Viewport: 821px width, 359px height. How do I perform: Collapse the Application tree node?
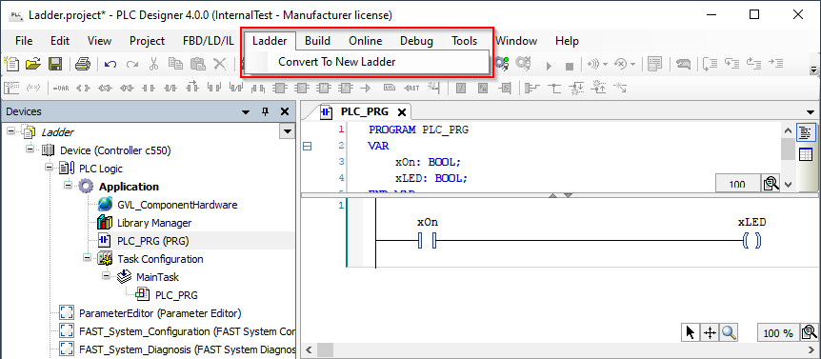coord(68,187)
